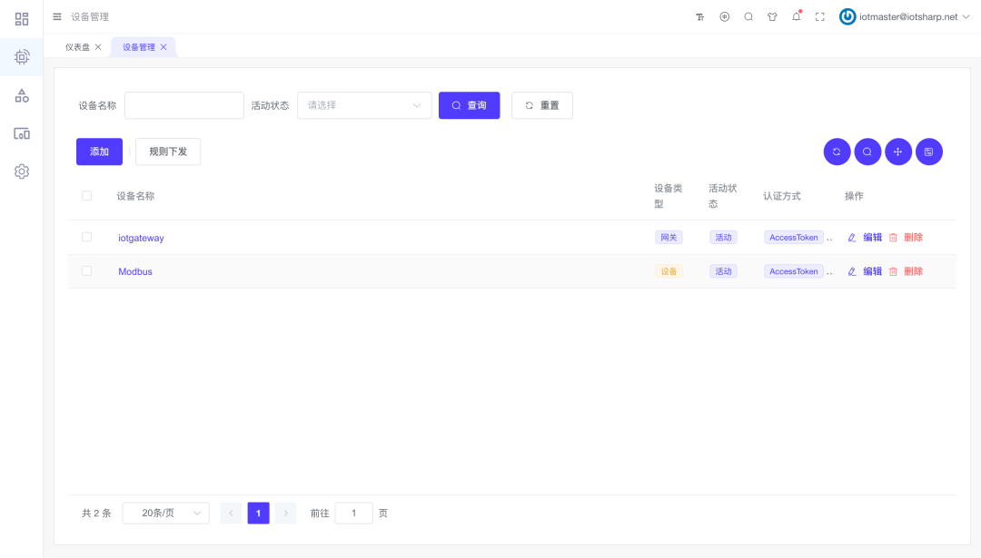Open the Modbus device link

coord(135,271)
